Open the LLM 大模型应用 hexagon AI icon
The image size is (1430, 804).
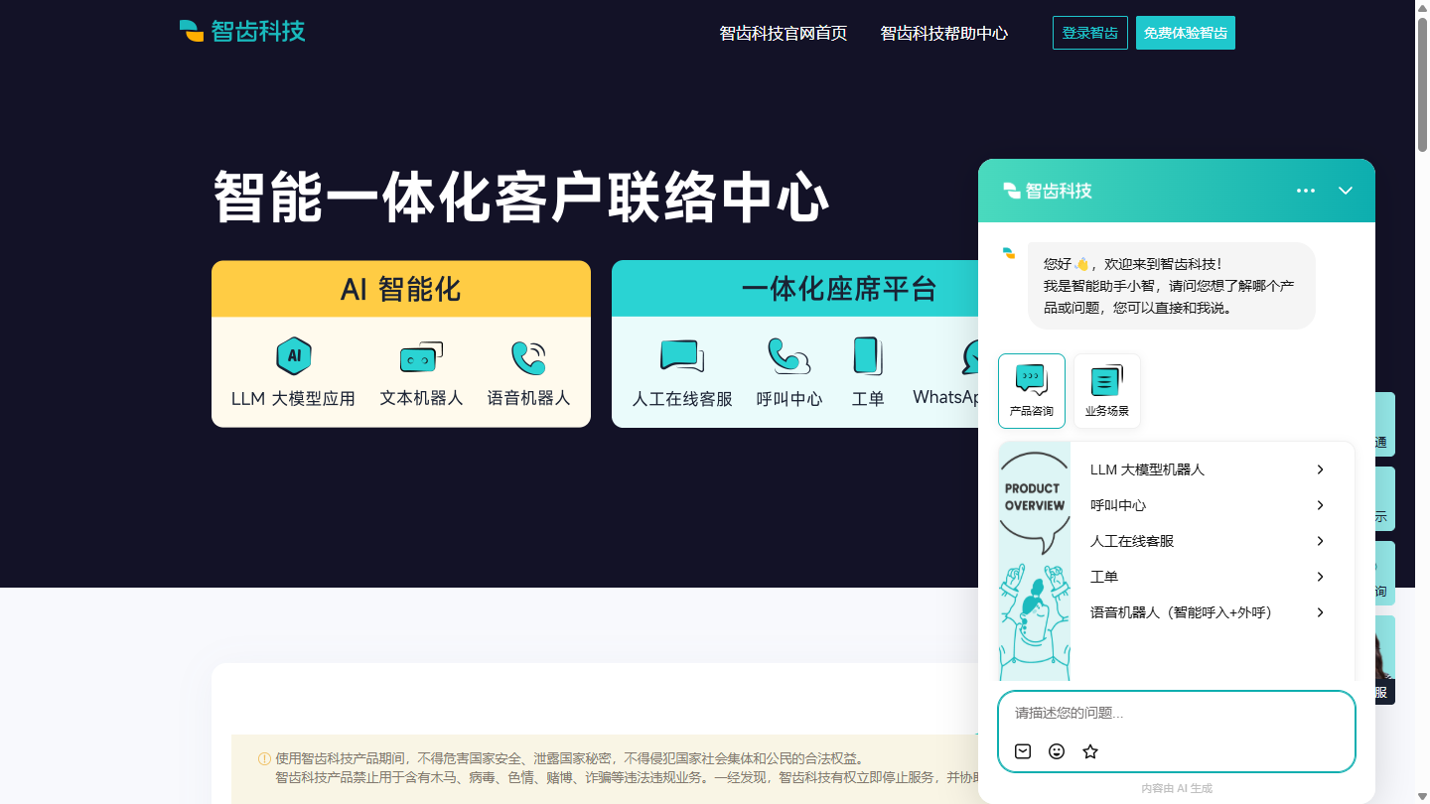(293, 356)
